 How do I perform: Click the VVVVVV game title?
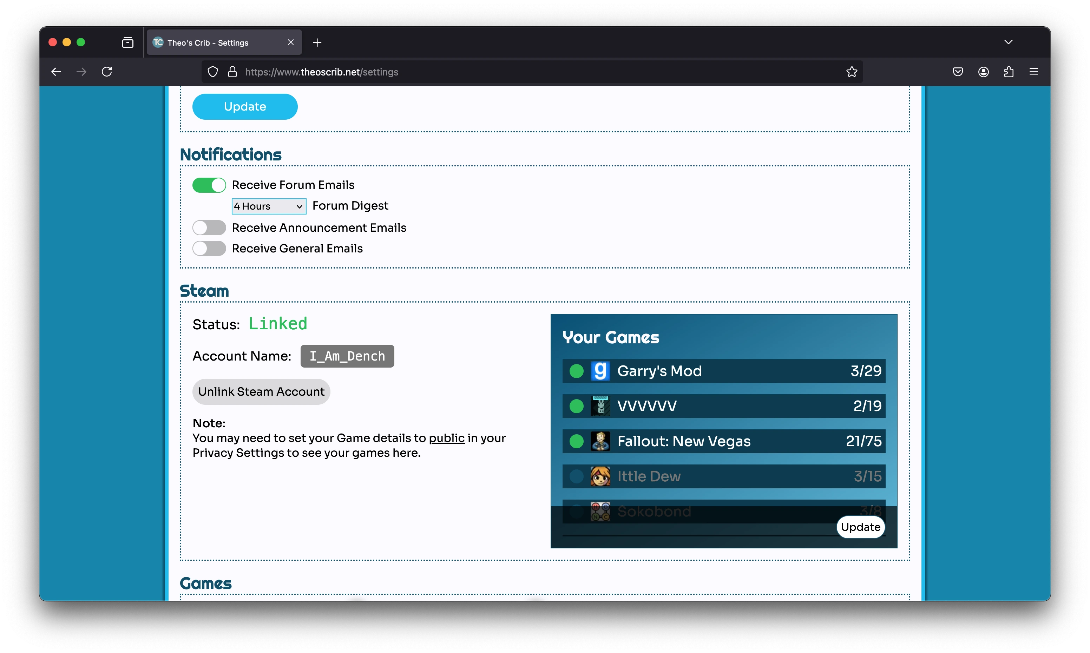[x=647, y=406]
